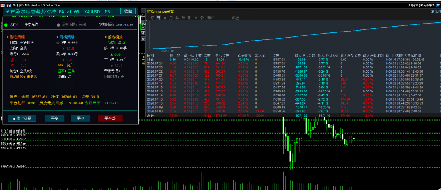Click the four-arrow move icon beside MTCommander
441x190 pixels.
click(x=143, y=17)
